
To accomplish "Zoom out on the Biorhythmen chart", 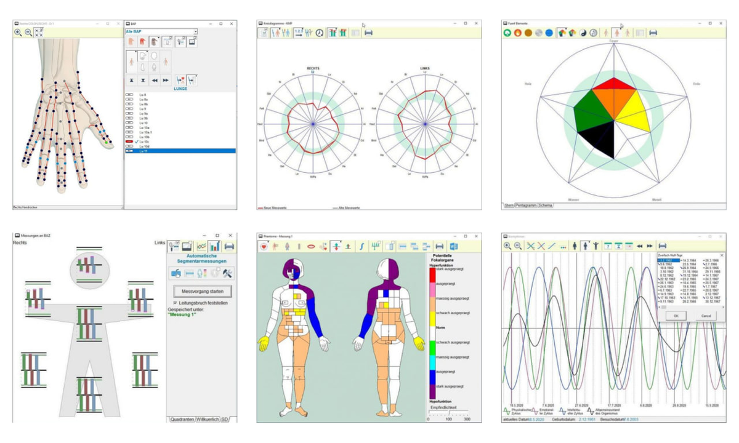I will 518,246.
